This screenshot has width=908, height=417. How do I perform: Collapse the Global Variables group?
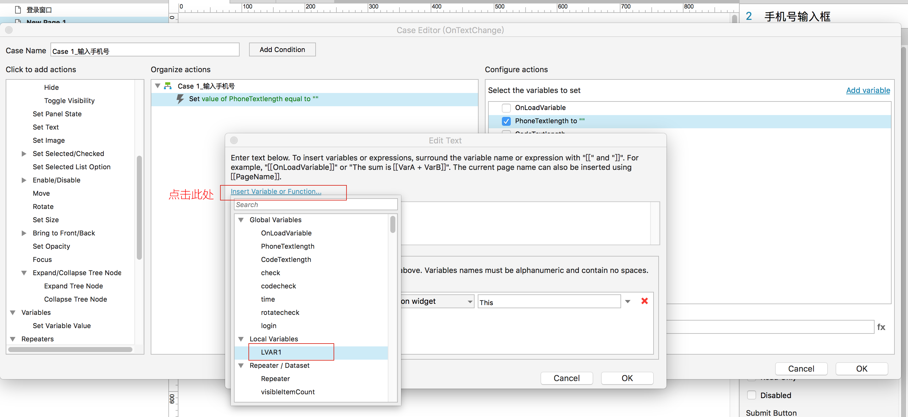(241, 220)
